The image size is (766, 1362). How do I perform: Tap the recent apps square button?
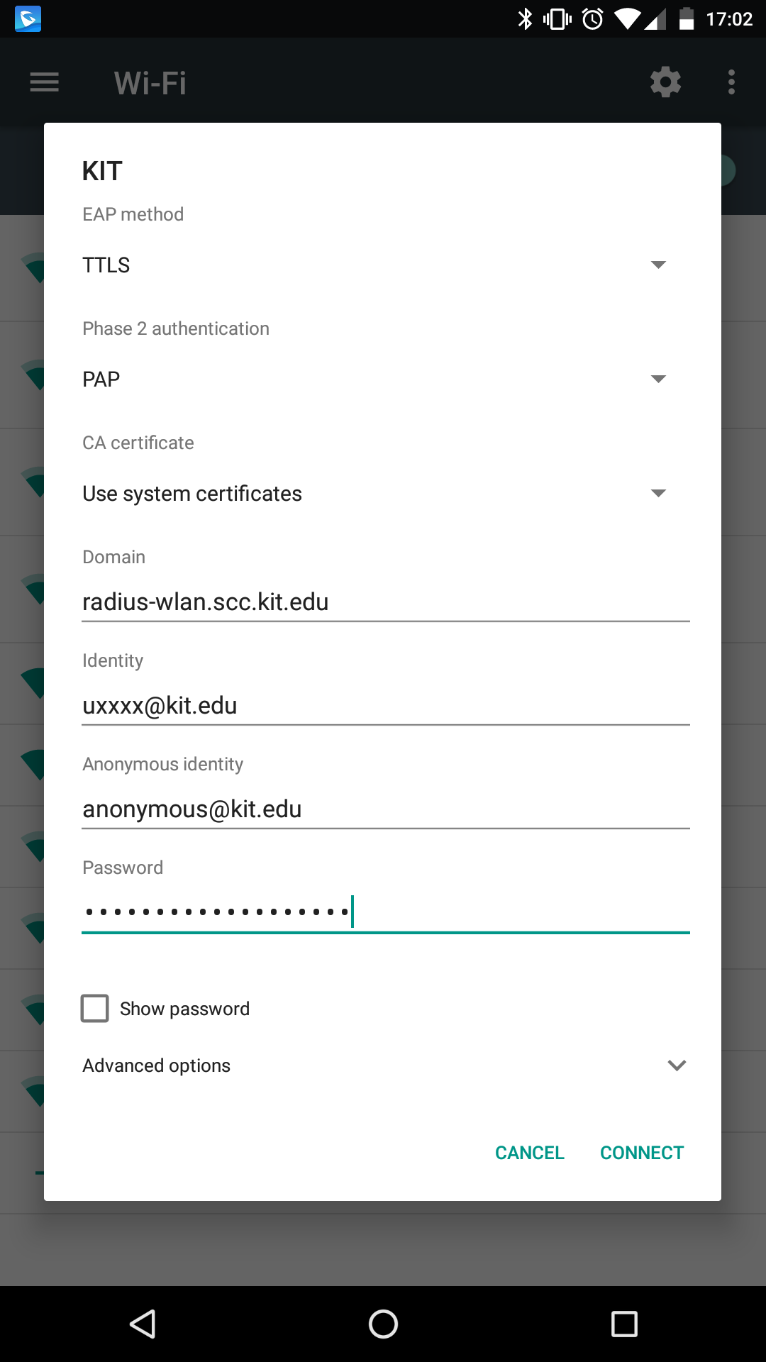click(624, 1324)
